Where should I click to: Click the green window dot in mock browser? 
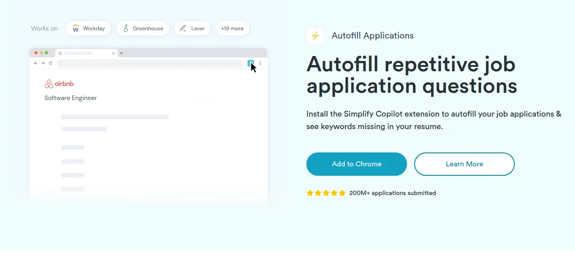[46, 53]
